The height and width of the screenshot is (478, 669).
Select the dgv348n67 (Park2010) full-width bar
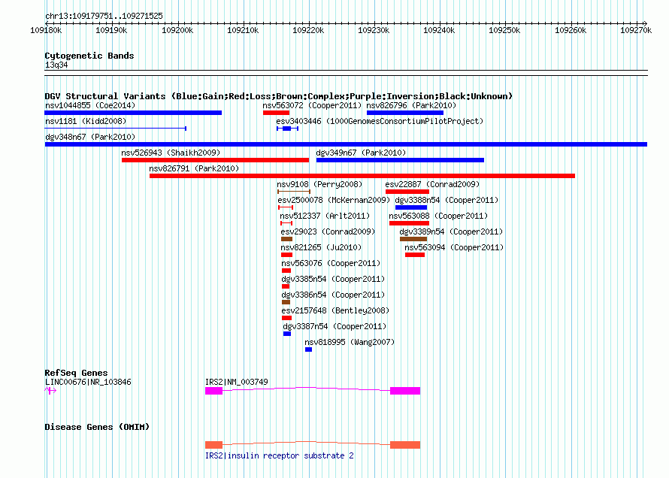pyautogui.click(x=346, y=144)
